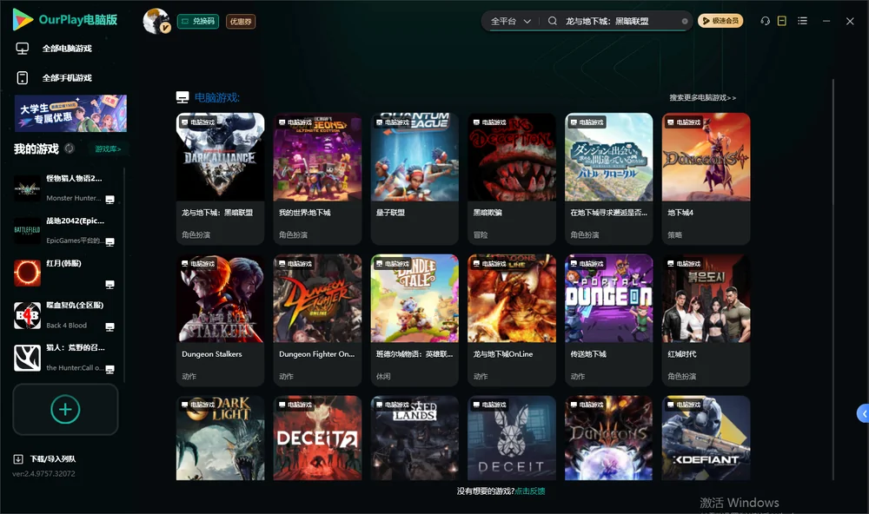Clear the search box text

click(x=685, y=22)
